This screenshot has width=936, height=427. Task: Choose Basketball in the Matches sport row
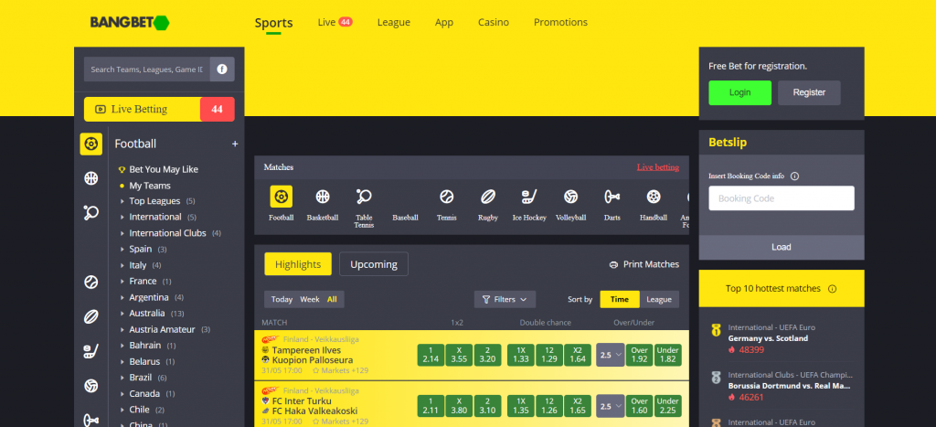(323, 204)
